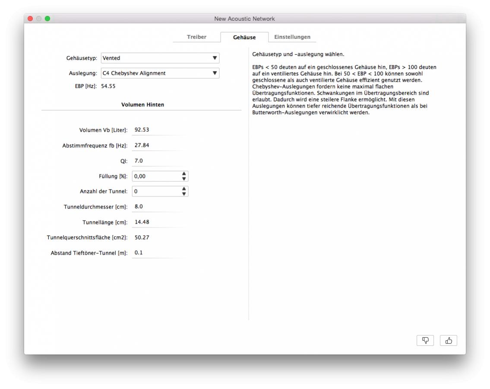
Task: Increase Füllung percentage with up arrow
Action: click(184, 174)
